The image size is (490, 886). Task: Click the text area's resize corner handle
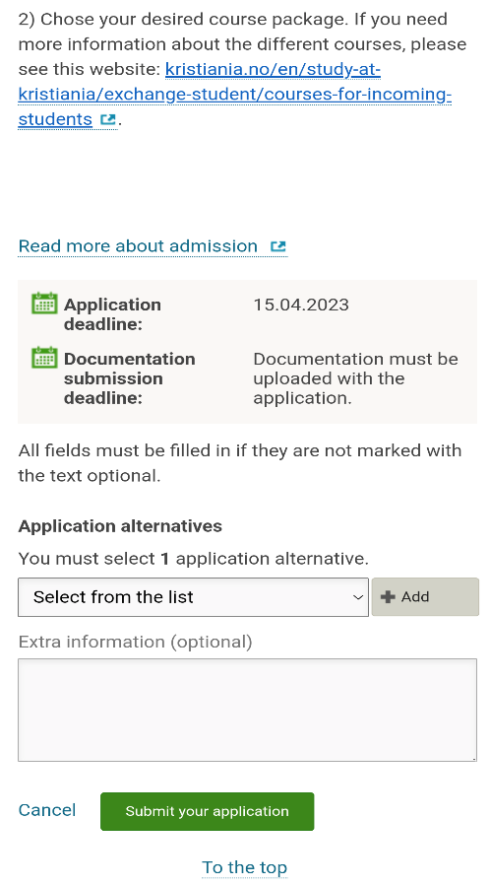(x=473, y=757)
